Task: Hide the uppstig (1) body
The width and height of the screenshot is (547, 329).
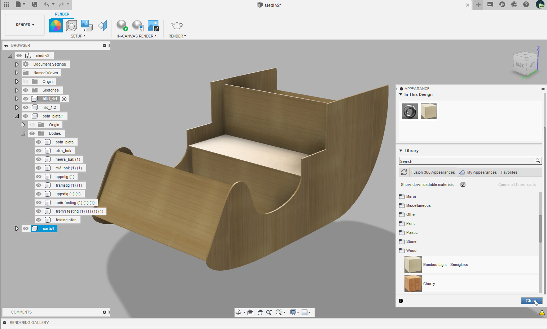Action: point(39,177)
